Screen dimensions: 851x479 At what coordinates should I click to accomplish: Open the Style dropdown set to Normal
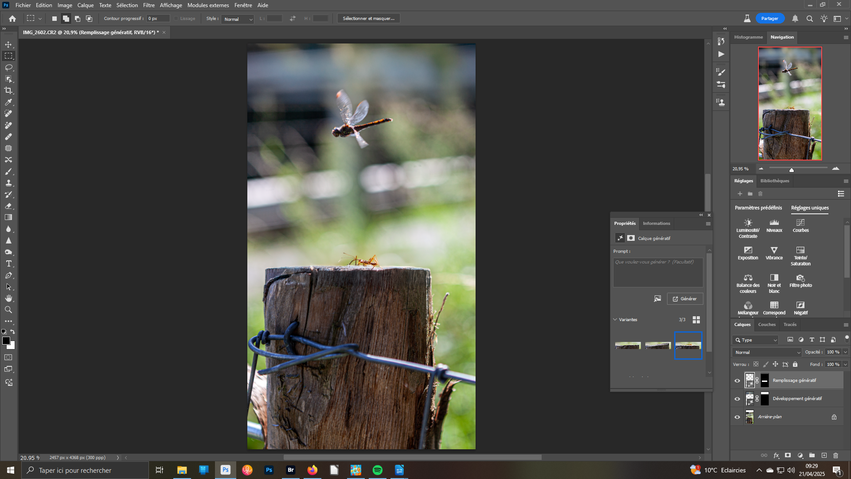(238, 19)
